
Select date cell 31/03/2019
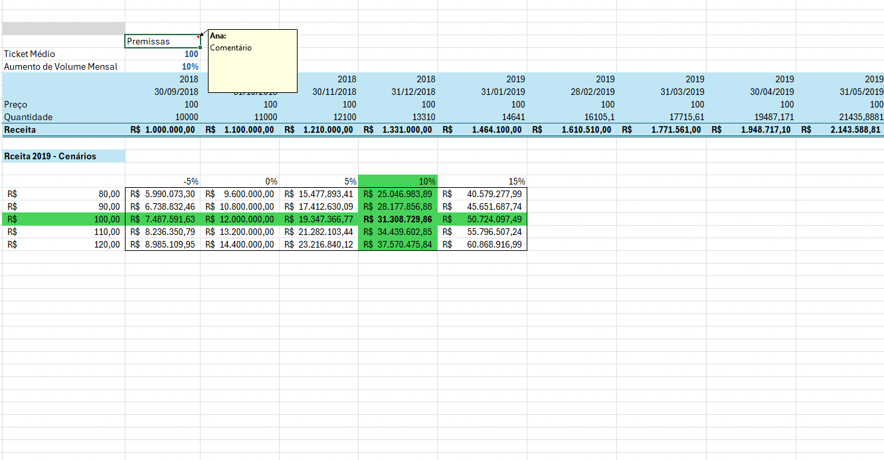coord(662,92)
